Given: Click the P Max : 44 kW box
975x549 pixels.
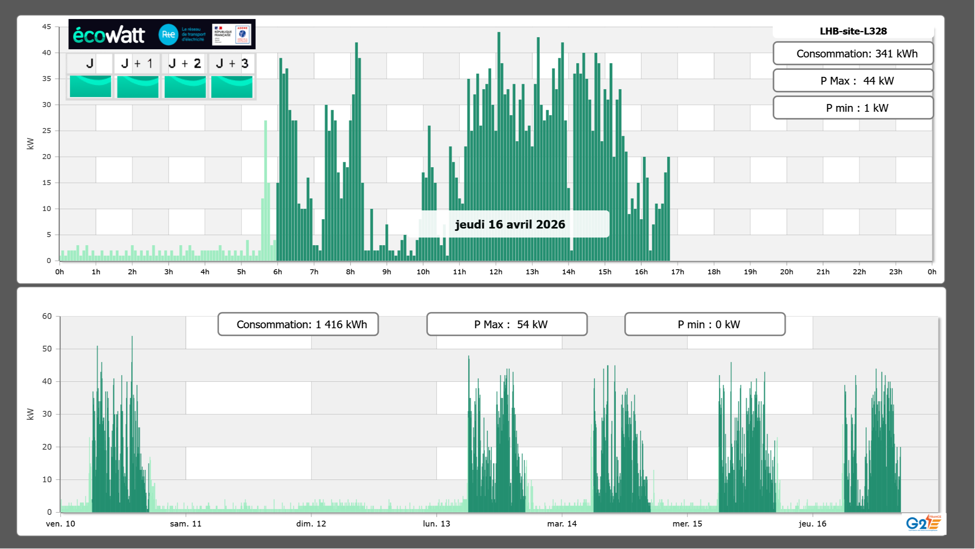Looking at the screenshot, I should (853, 81).
